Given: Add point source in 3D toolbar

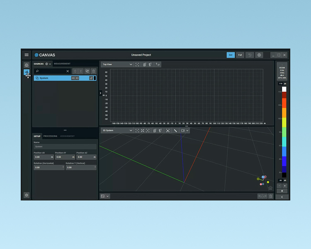Looking at the screenshot, I should (160, 130).
